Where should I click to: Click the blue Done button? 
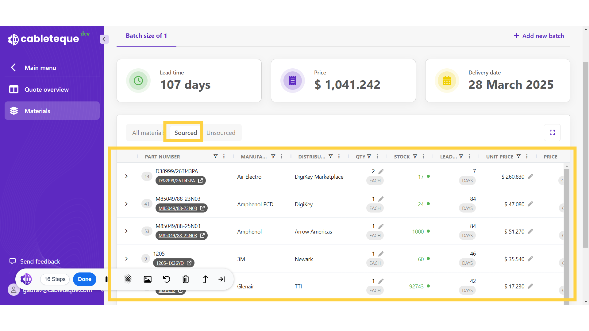coord(84,279)
